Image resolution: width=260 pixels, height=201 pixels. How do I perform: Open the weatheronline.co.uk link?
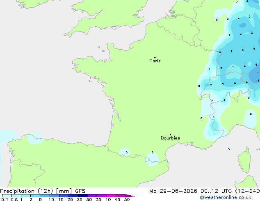point(226,197)
